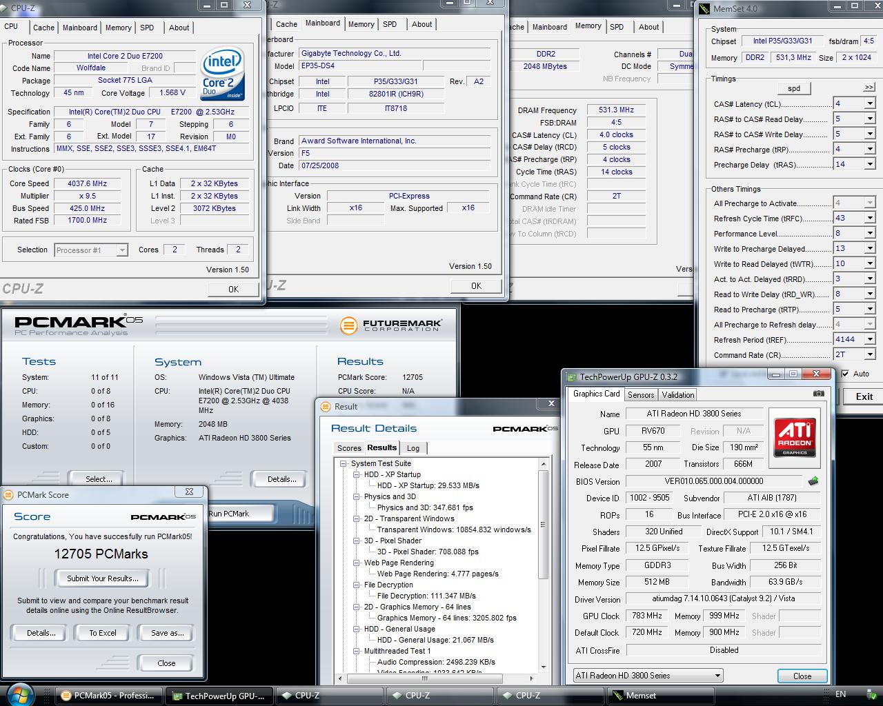The image size is (883, 706).
Task: Open the Precharge Delay (tRAS) dropdown
Action: click(869, 165)
